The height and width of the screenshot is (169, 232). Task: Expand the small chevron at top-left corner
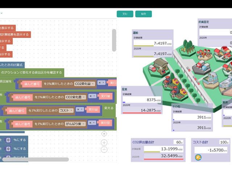[x=1, y=13]
